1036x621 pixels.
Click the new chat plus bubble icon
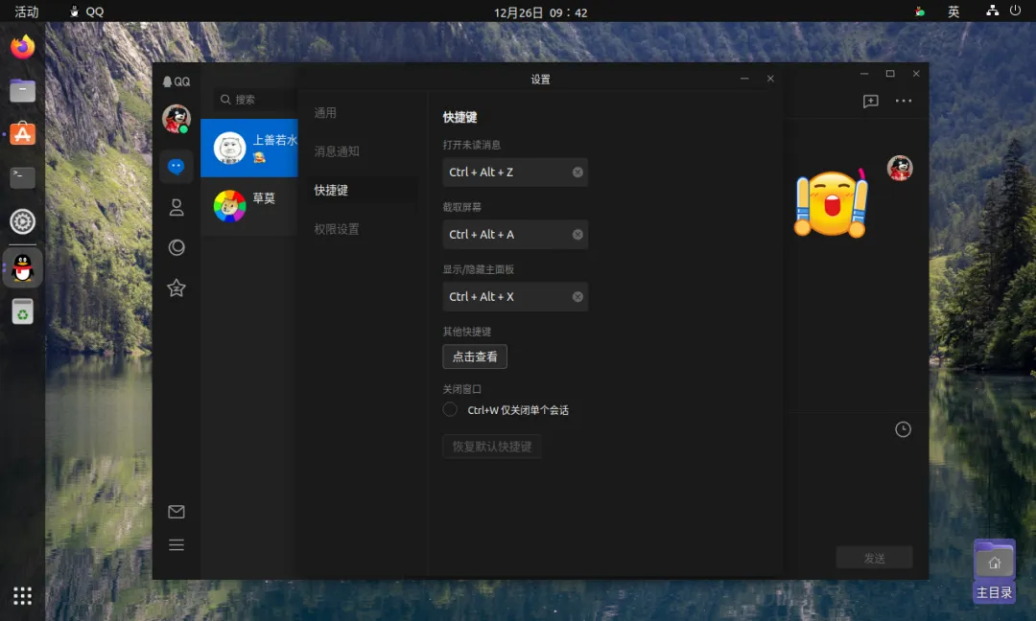pos(871,101)
